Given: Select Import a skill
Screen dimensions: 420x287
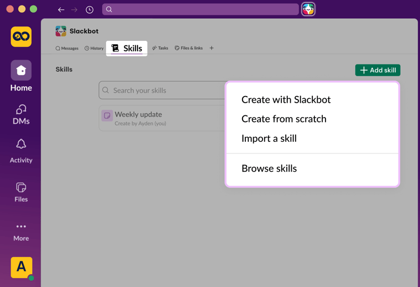Looking at the screenshot, I should pos(269,139).
